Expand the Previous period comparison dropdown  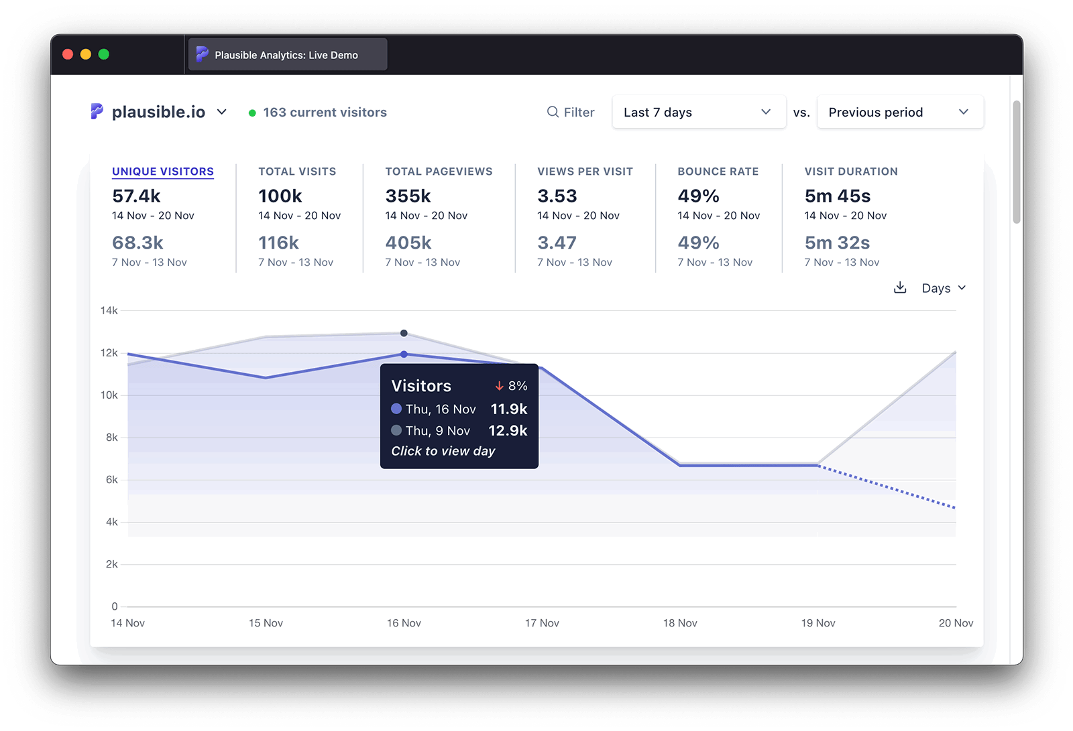point(899,112)
